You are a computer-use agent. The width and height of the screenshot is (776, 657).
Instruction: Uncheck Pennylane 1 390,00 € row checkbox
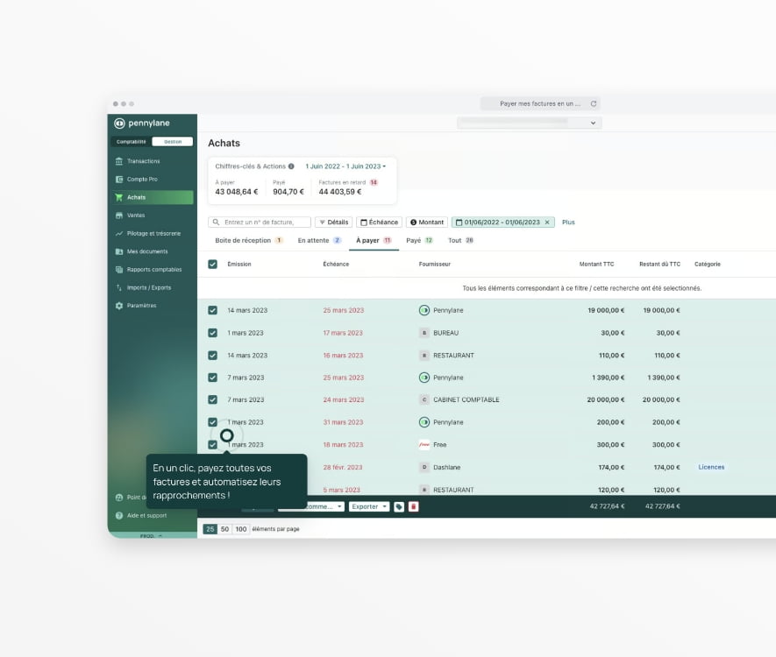(213, 378)
